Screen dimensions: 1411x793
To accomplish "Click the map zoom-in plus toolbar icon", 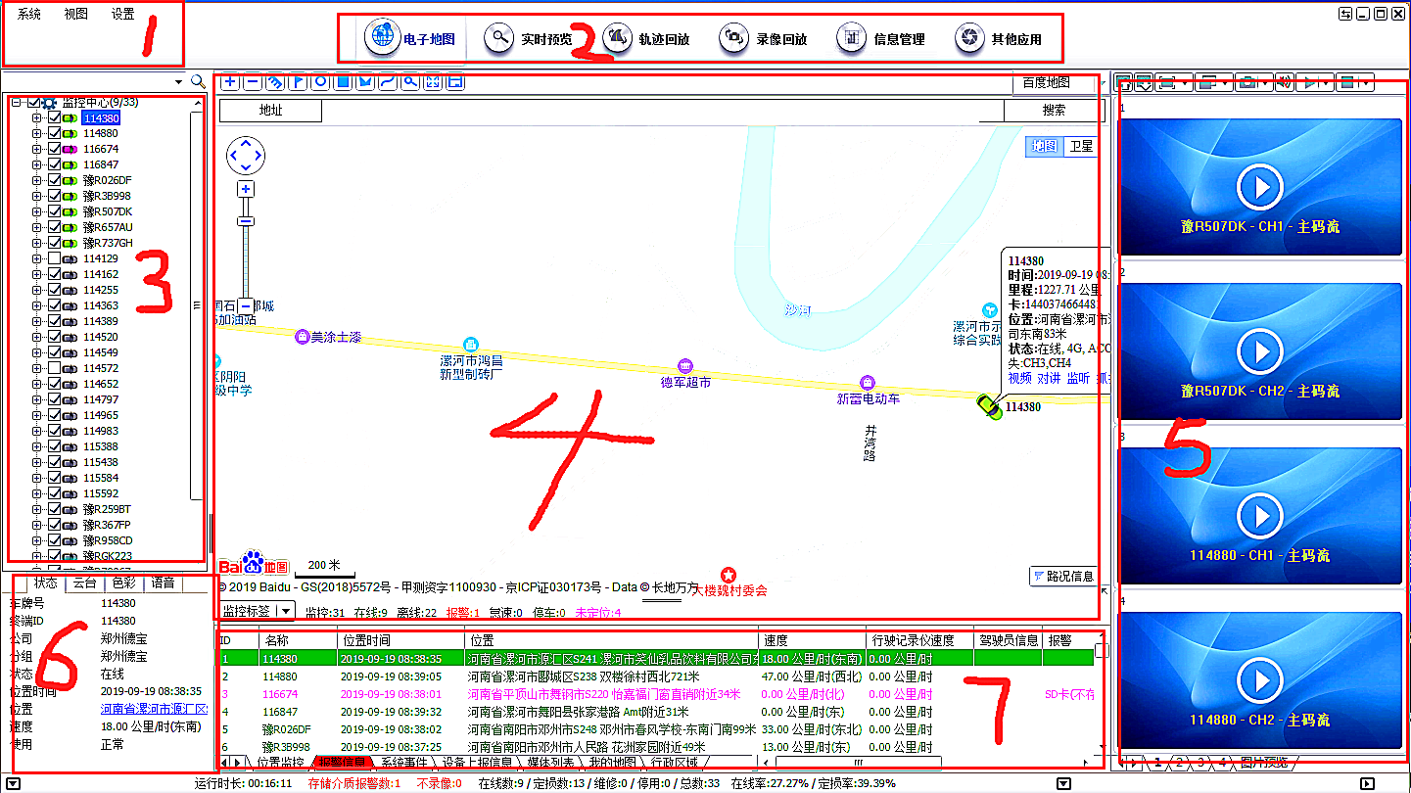I will point(229,82).
